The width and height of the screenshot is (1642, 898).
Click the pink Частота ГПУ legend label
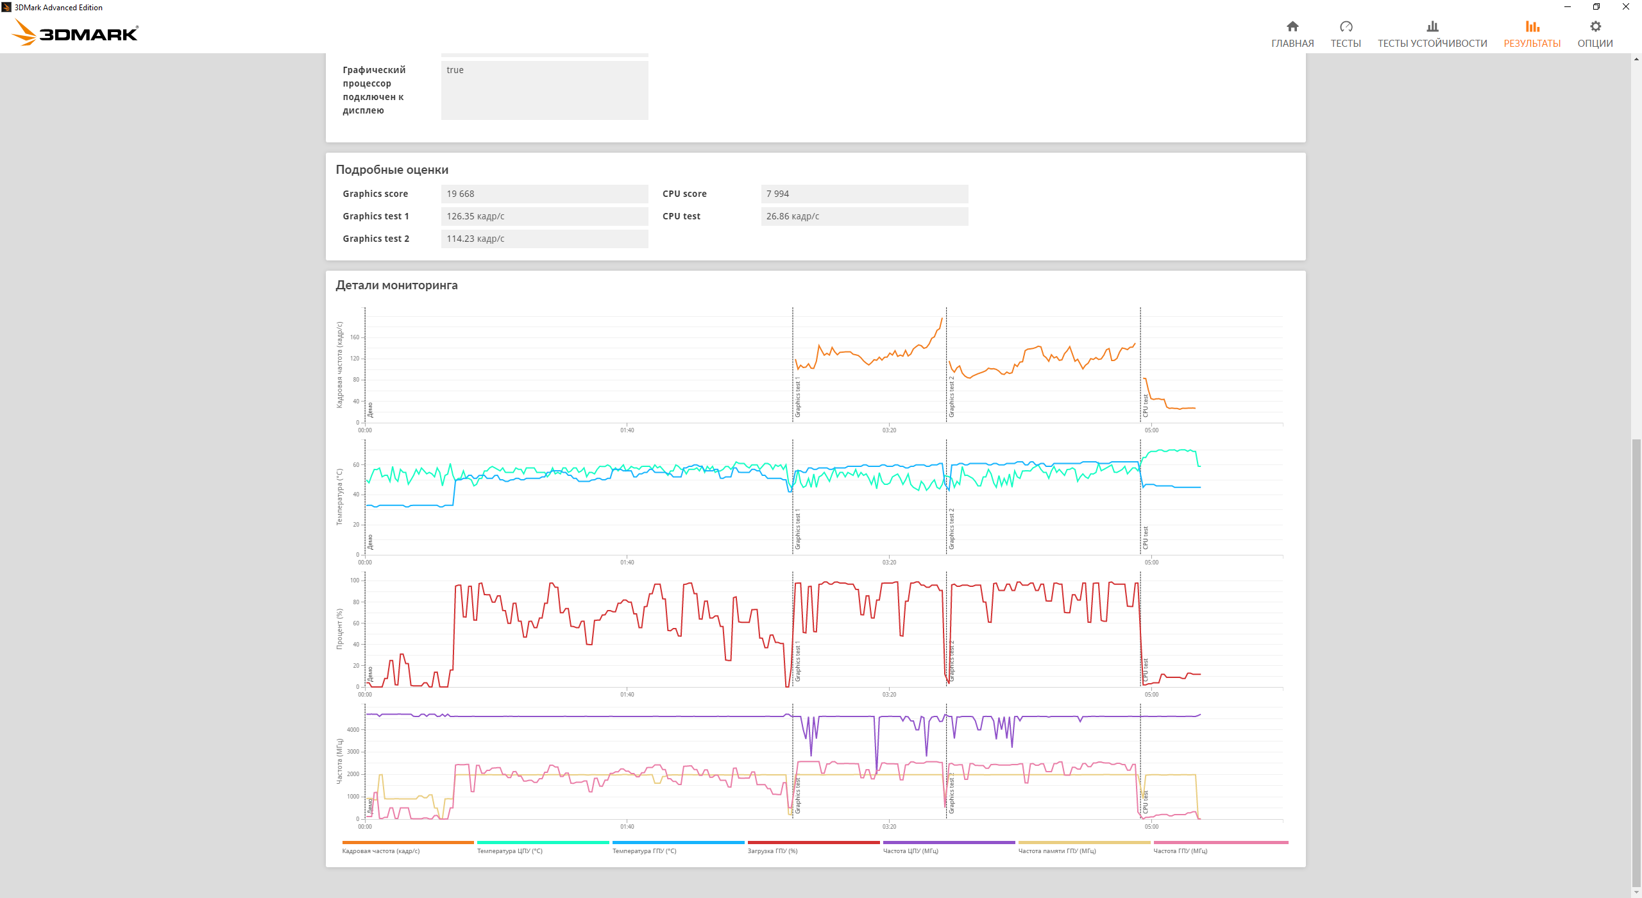pos(1180,851)
